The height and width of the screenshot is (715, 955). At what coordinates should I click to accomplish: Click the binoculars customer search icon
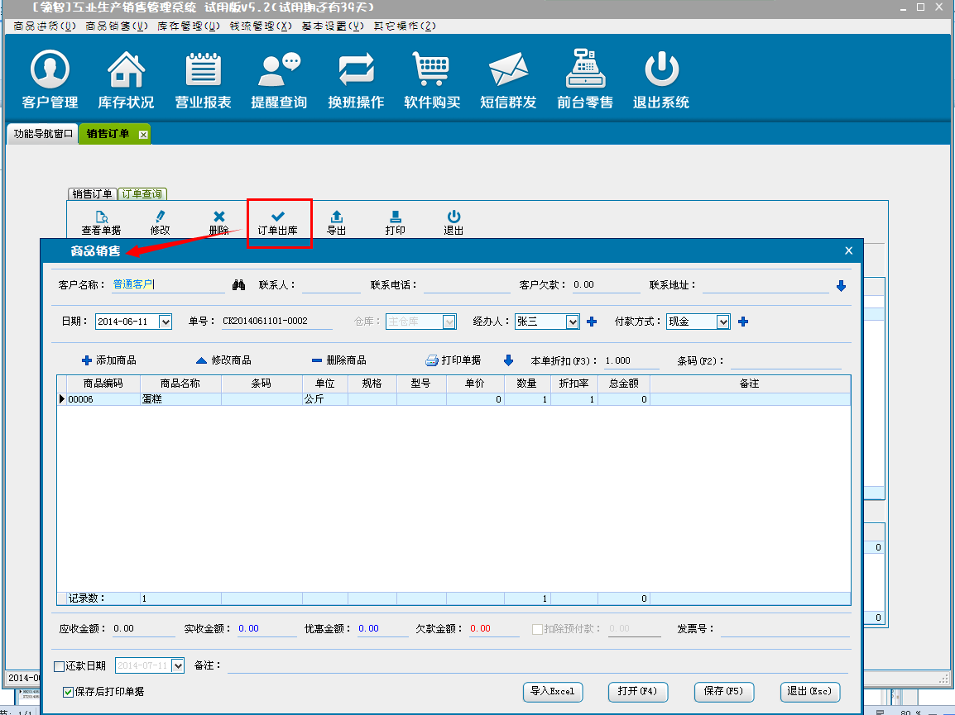[x=239, y=285]
